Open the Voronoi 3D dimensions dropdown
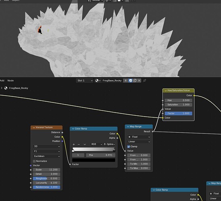This screenshot has width=221, height=201. point(47,146)
